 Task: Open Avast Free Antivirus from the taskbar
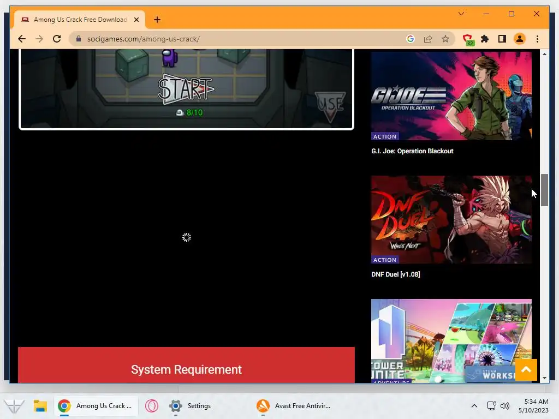click(x=294, y=406)
